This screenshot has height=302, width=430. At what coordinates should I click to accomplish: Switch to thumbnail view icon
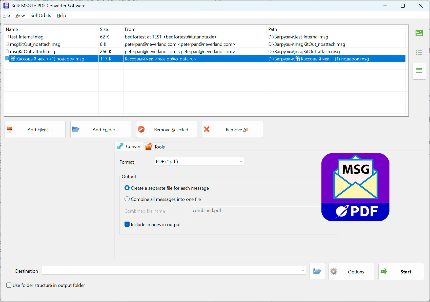pyautogui.click(x=419, y=33)
